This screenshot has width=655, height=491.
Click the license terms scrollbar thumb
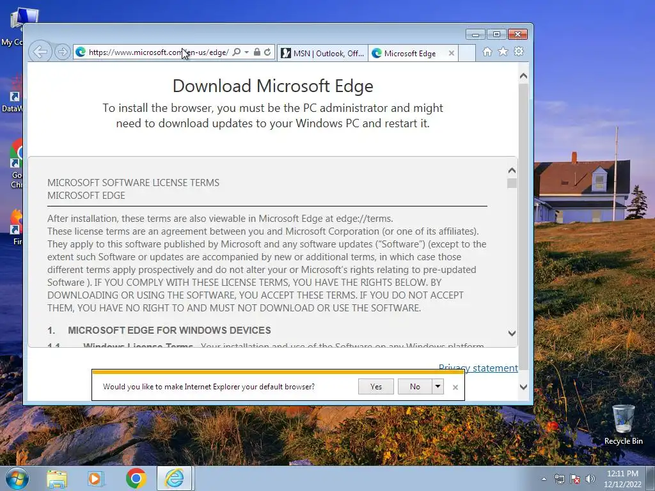tap(512, 183)
